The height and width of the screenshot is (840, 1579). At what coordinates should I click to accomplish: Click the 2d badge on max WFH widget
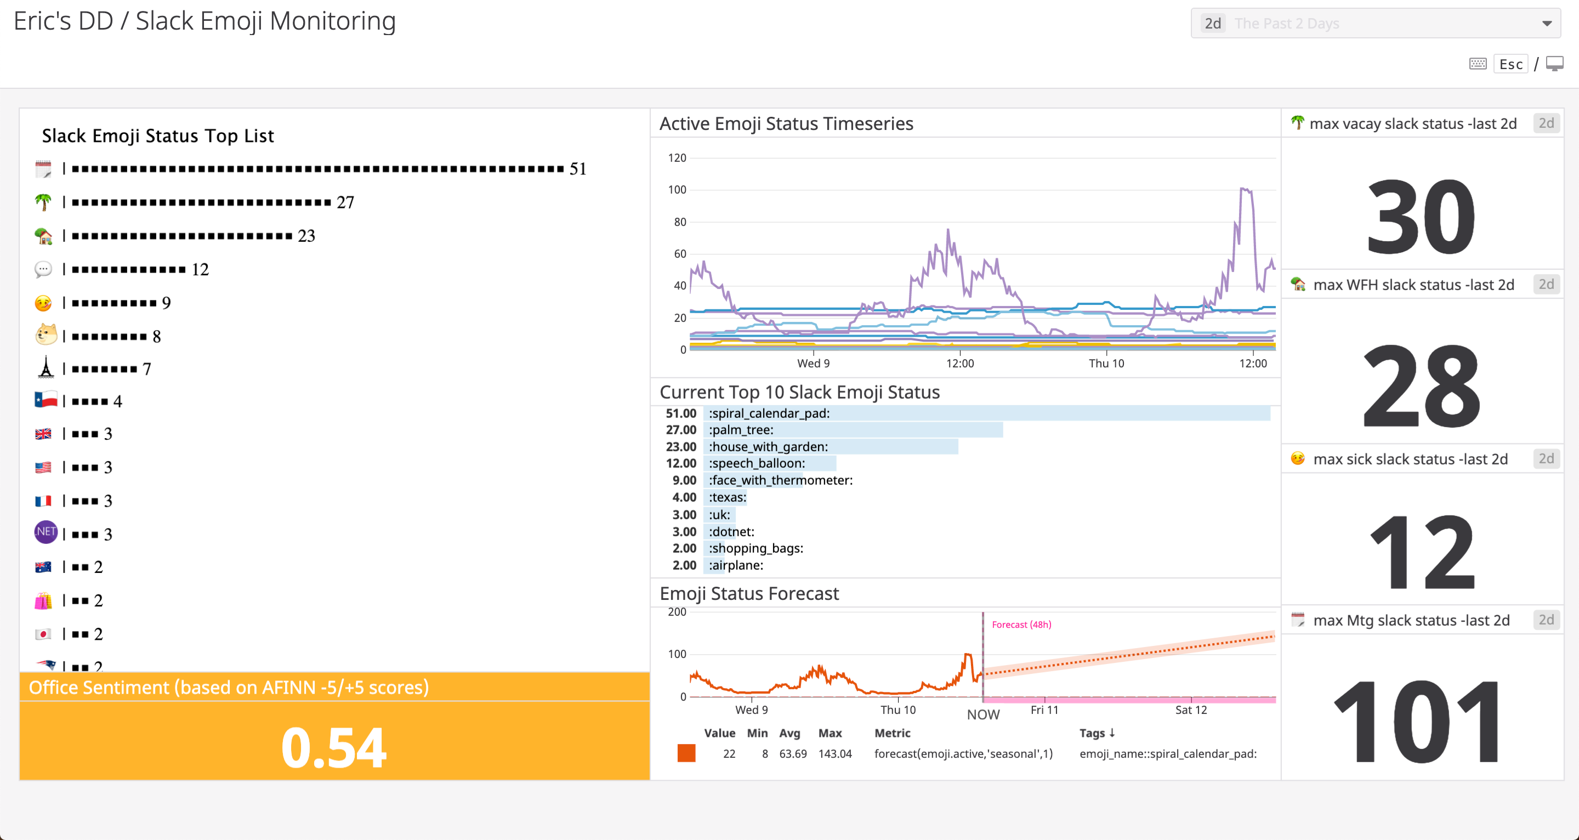[1546, 285]
